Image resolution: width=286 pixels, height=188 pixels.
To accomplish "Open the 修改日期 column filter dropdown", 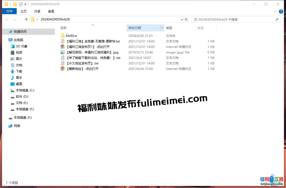I will [162, 28].
